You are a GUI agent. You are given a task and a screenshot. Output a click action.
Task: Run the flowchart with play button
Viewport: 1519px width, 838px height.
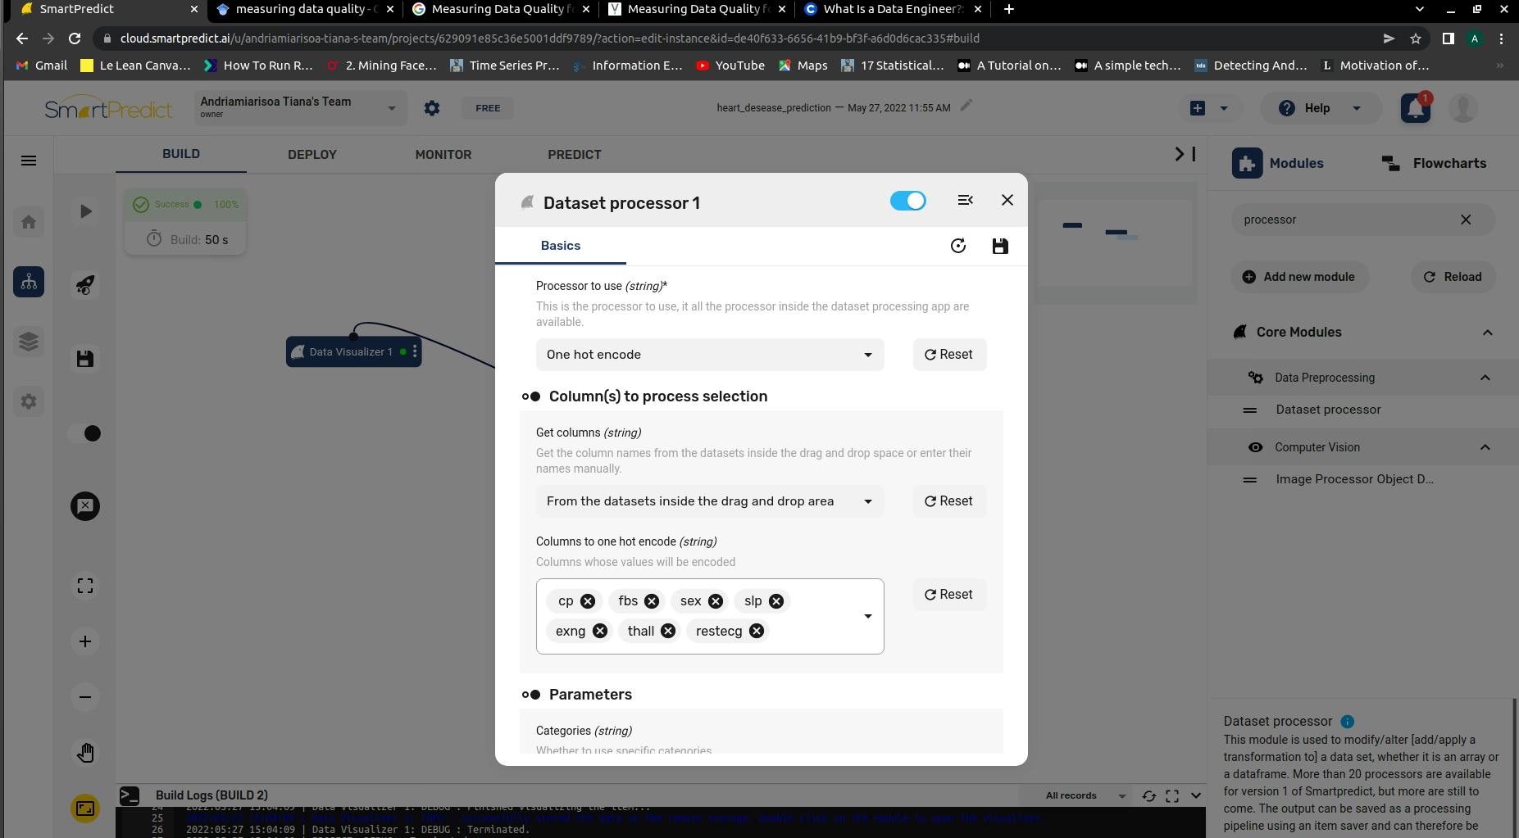click(x=85, y=211)
